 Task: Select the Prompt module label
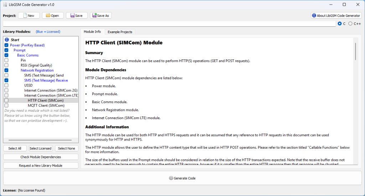[x=20, y=50]
